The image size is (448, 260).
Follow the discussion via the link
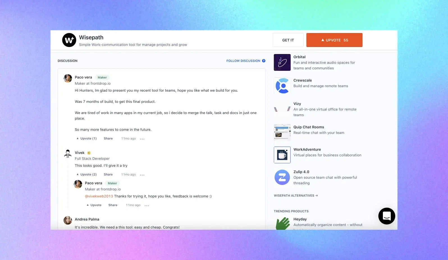[x=243, y=61]
